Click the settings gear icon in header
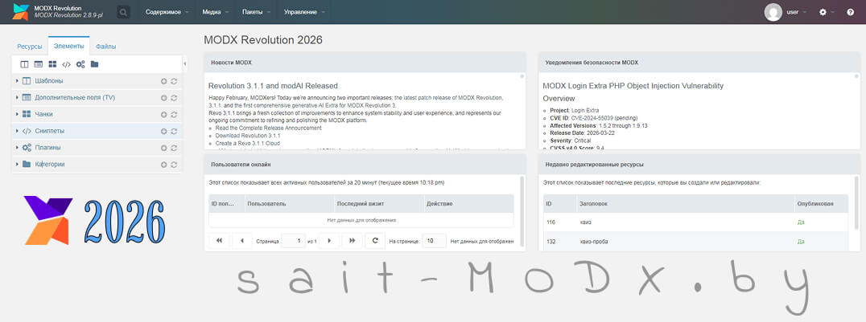Screen dimensions: 866x322 [823, 12]
